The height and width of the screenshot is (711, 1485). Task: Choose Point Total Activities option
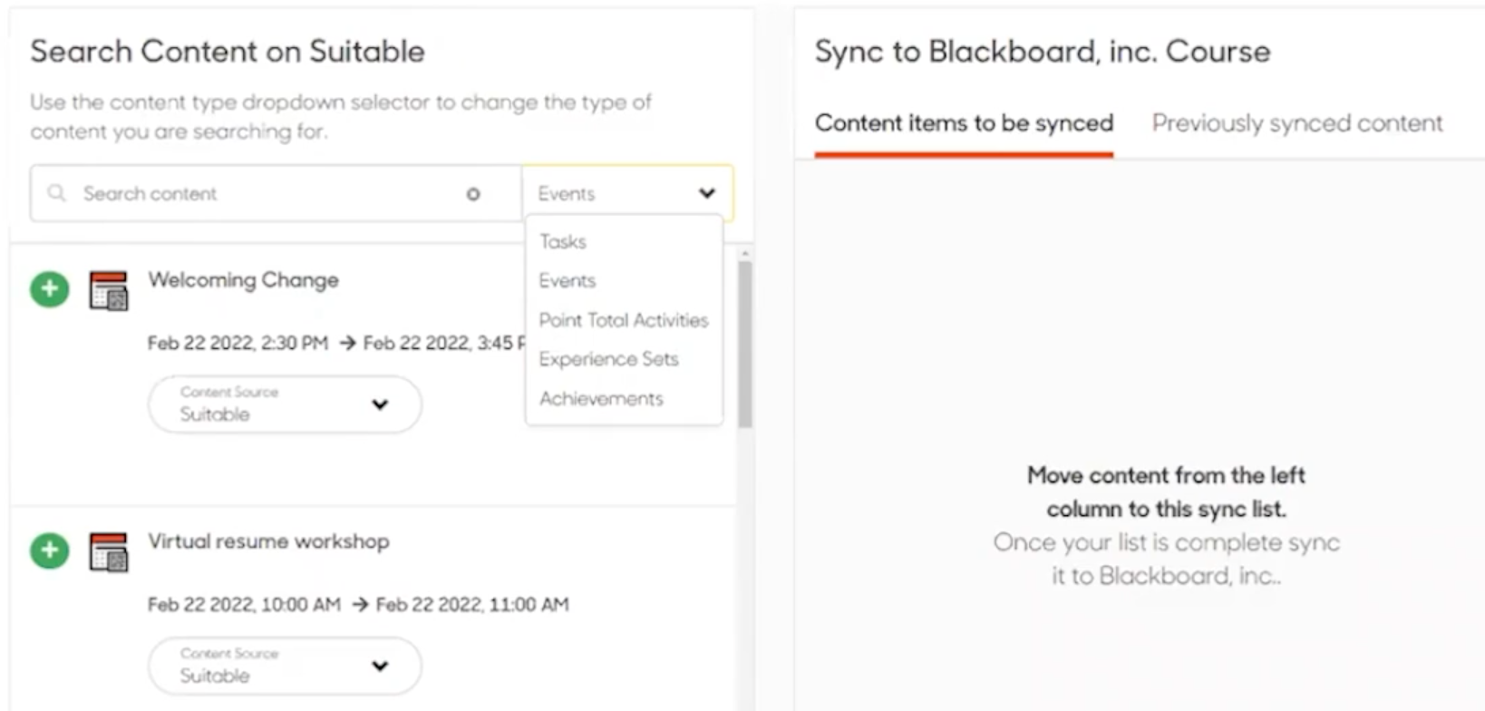[x=624, y=320]
